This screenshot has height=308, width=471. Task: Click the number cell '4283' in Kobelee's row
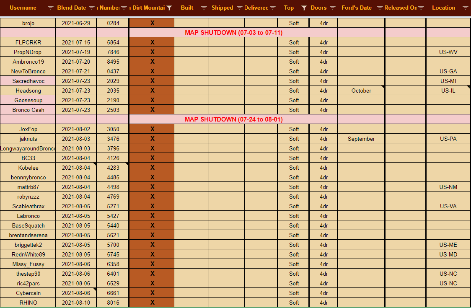pos(113,168)
